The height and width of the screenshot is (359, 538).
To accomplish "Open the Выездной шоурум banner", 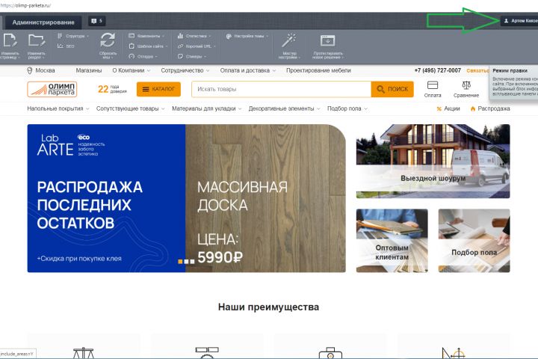I will point(433,161).
